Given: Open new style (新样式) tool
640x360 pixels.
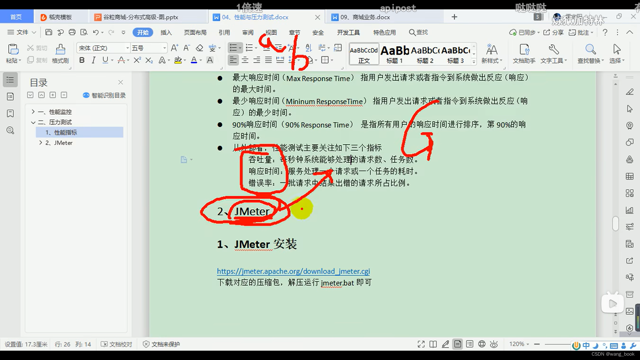Looking at the screenshot, I should pyautogui.click(x=492, y=53).
